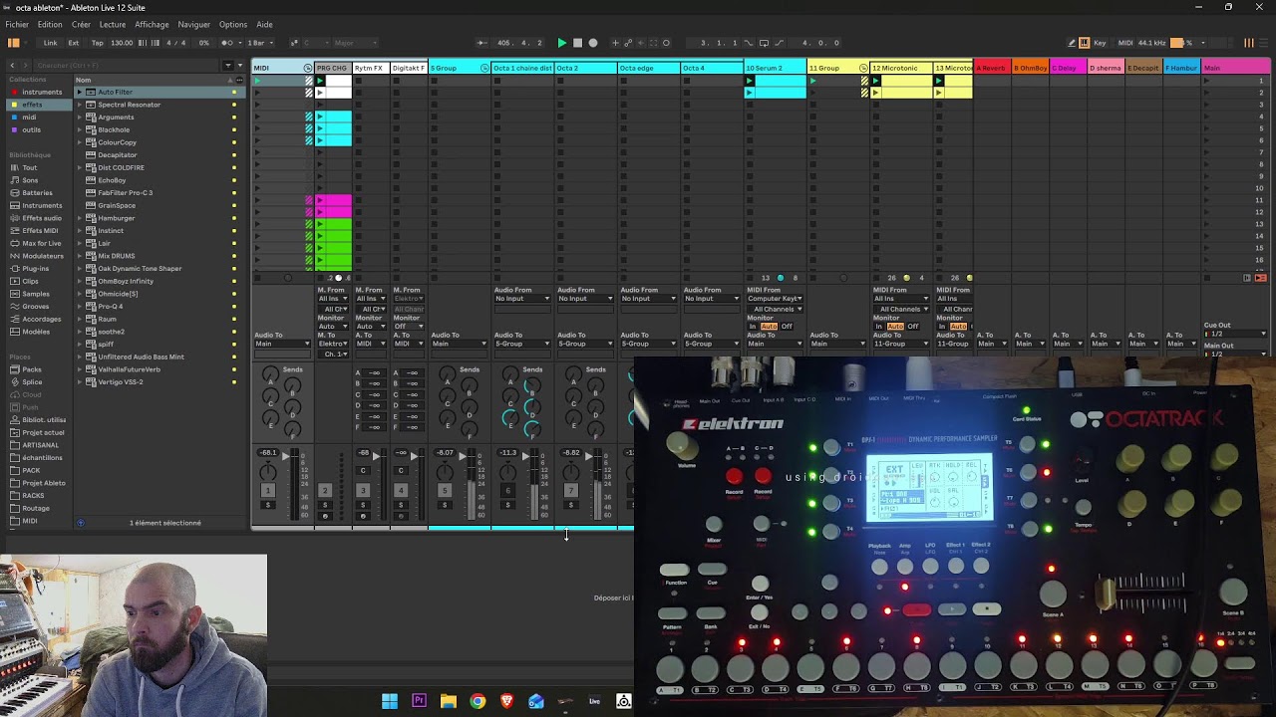Launch scene 1 on the Main track
Screen dimensions: 1276x717
pos(1206,81)
